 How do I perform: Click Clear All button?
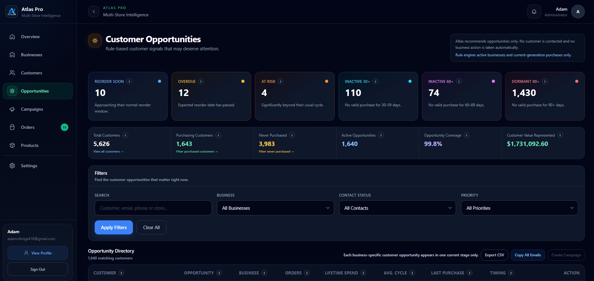coord(151,228)
